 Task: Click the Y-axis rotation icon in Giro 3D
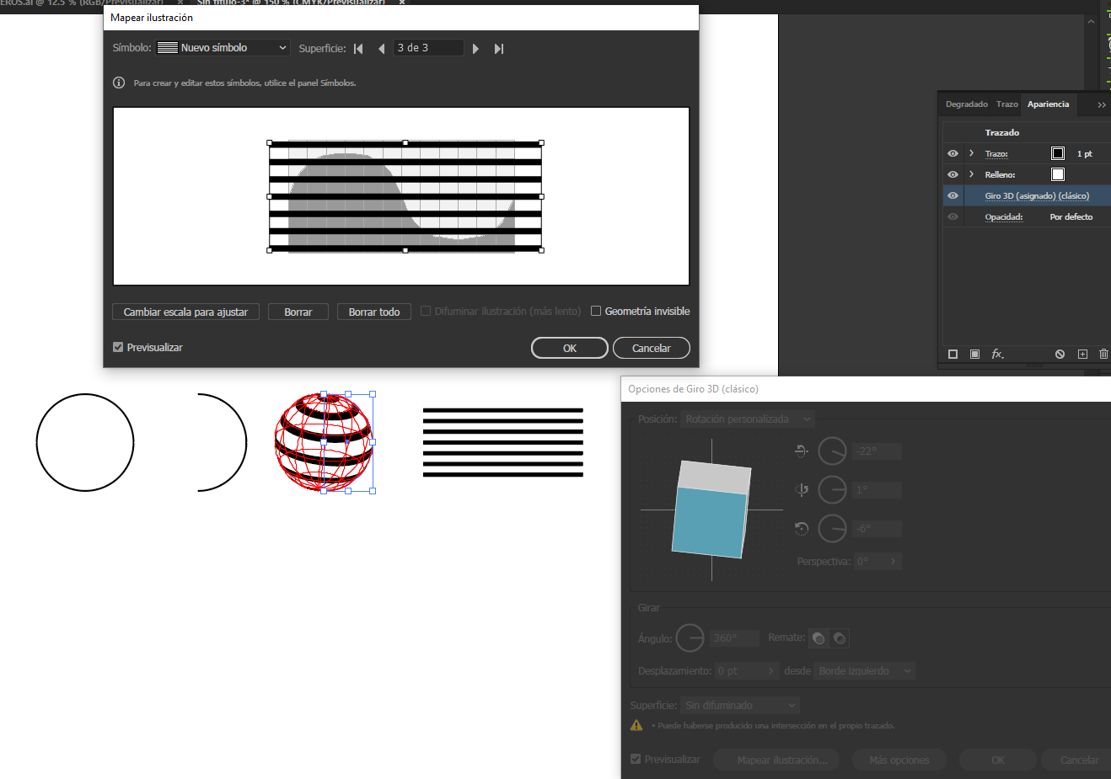click(x=802, y=490)
